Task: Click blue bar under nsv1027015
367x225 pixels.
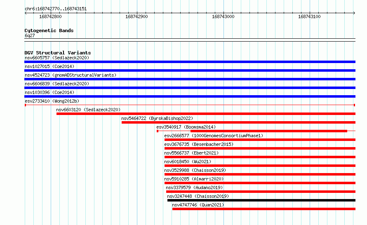Action: click(x=190, y=70)
